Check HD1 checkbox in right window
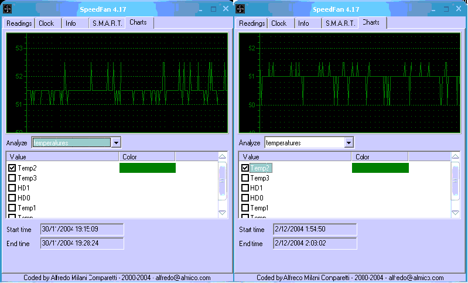The height and width of the screenshot is (283, 468). coord(245,187)
